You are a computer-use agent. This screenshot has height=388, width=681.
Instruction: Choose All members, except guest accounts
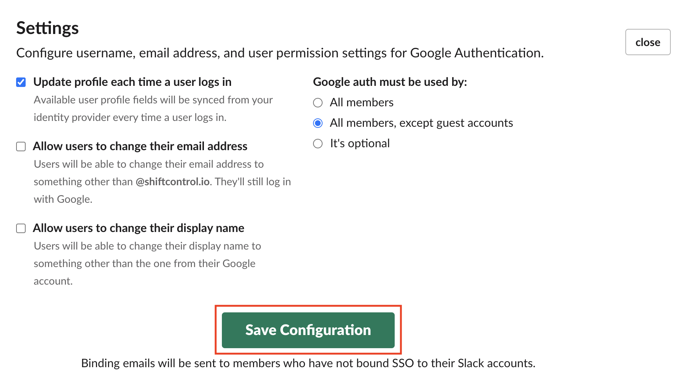pos(318,123)
